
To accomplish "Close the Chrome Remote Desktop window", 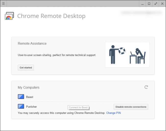I will 162,4.
